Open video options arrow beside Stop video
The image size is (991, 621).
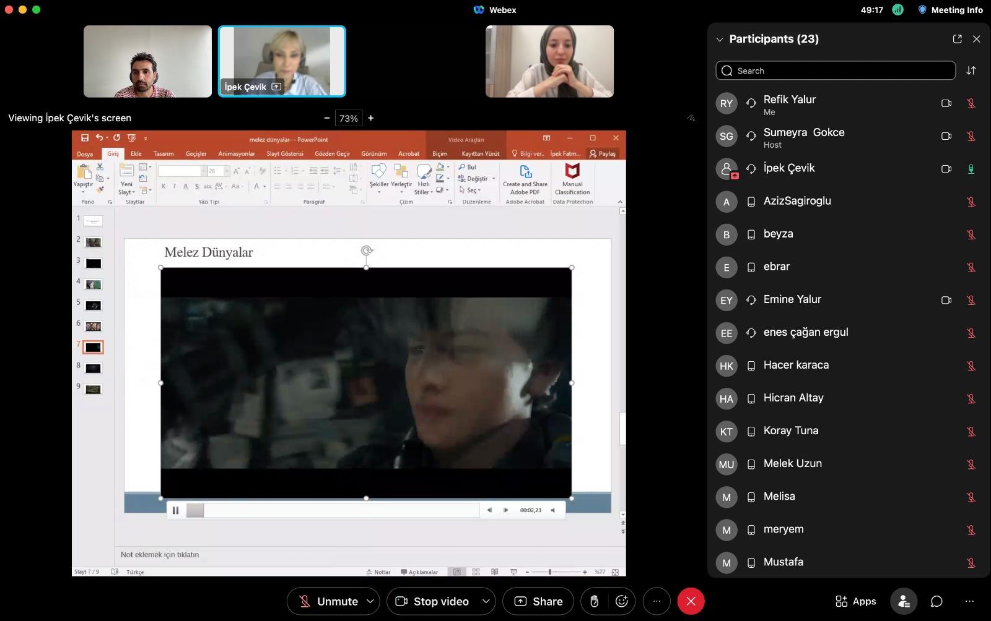[486, 601]
